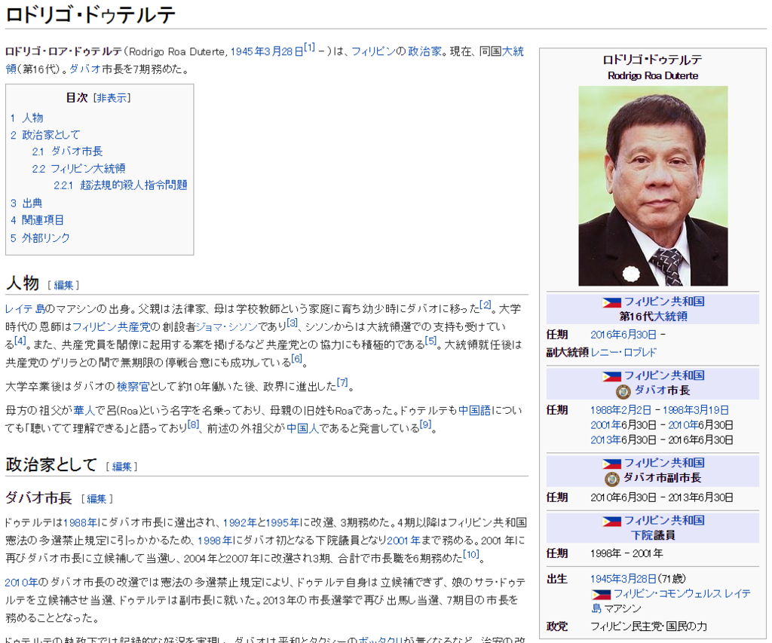The width and height of the screenshot is (772, 643).
Task: Click the Philippine flag icon above 第16代大統領
Action: coord(611,302)
